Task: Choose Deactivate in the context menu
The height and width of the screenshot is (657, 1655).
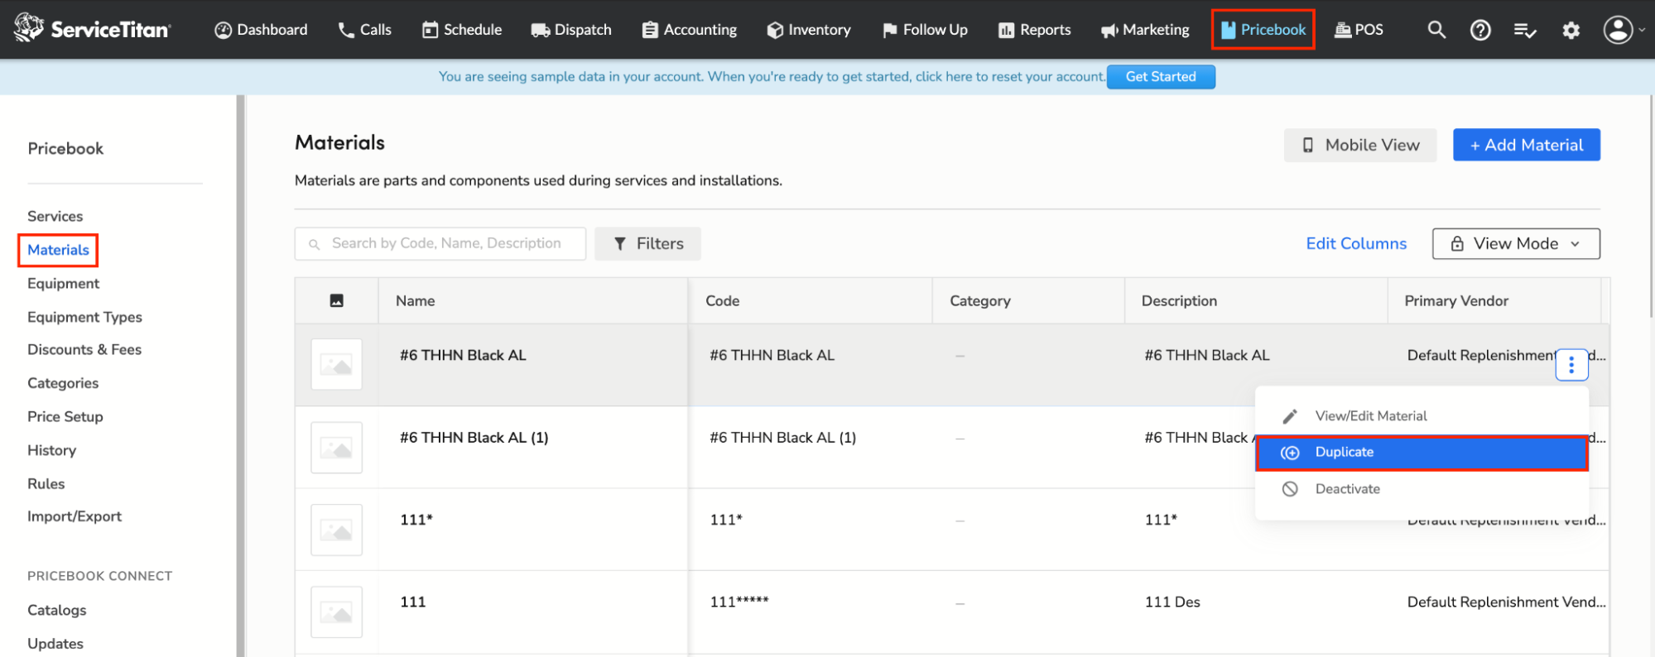Action: pos(1347,489)
